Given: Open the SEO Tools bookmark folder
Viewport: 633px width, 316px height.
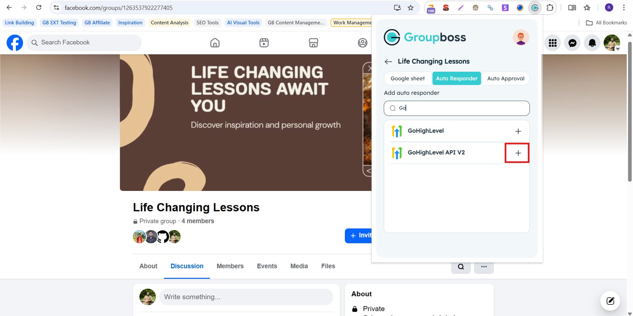Looking at the screenshot, I should pos(207,23).
